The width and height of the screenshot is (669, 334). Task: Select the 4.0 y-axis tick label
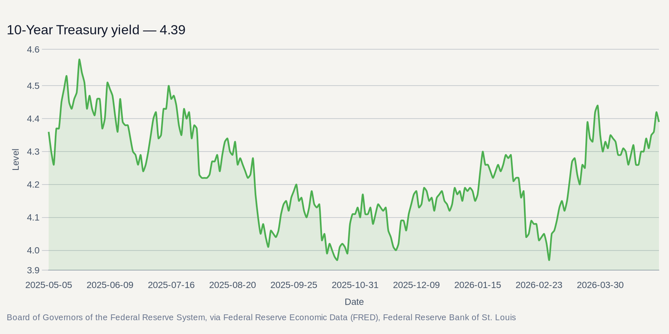[x=33, y=250]
